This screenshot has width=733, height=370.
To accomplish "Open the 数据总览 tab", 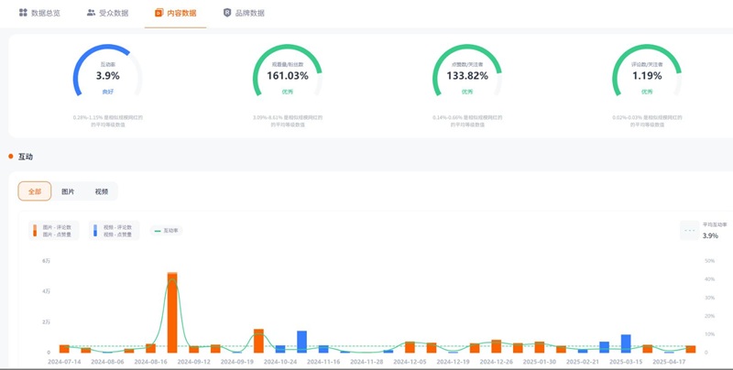I will (45, 13).
